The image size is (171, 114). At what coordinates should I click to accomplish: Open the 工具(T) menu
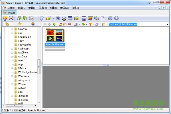pyautogui.click(x=43, y=8)
